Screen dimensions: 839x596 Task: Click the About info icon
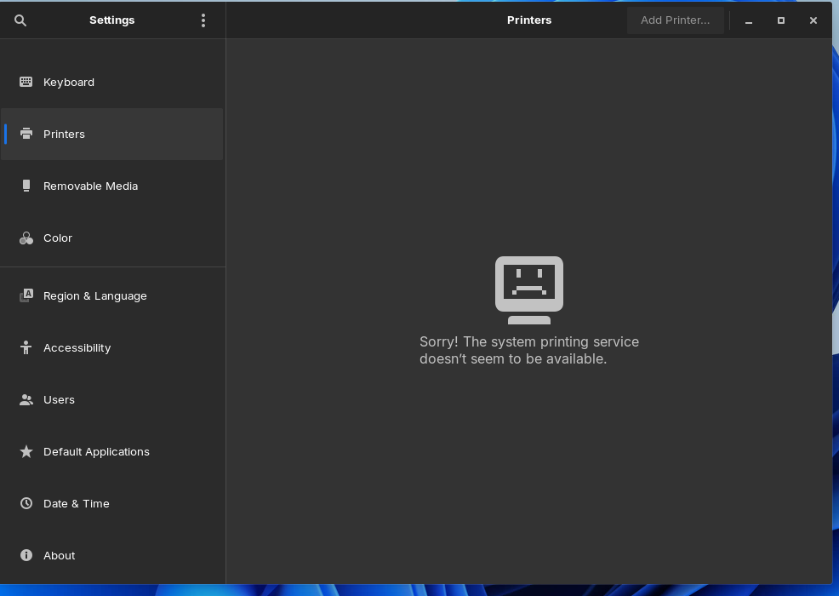tap(26, 555)
